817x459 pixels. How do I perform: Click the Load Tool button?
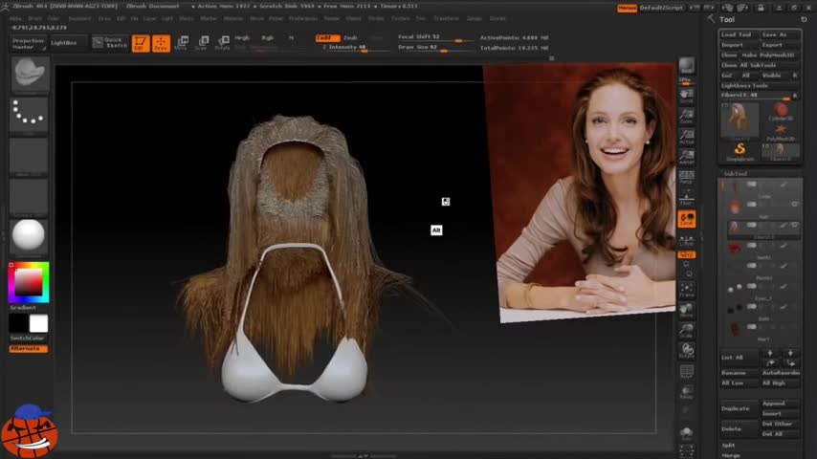pos(739,34)
